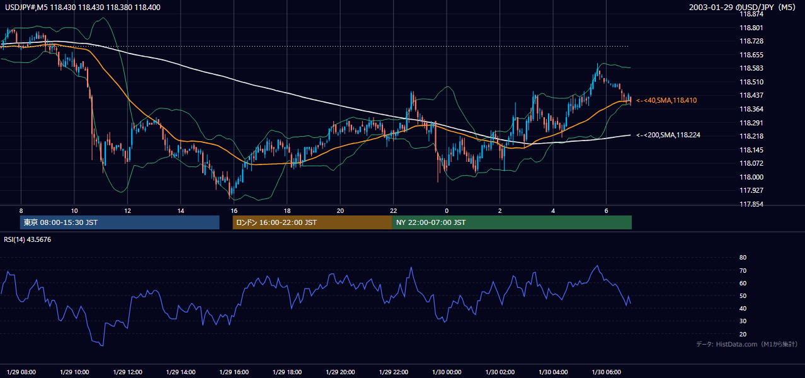Click price axis value 117.854
Screen dimensions: 805x378
tap(751, 204)
